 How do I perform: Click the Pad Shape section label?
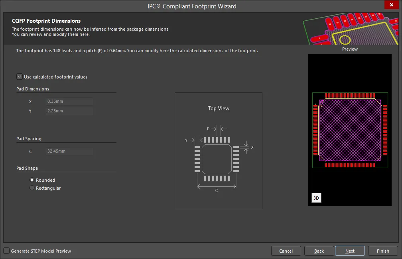[27, 168]
